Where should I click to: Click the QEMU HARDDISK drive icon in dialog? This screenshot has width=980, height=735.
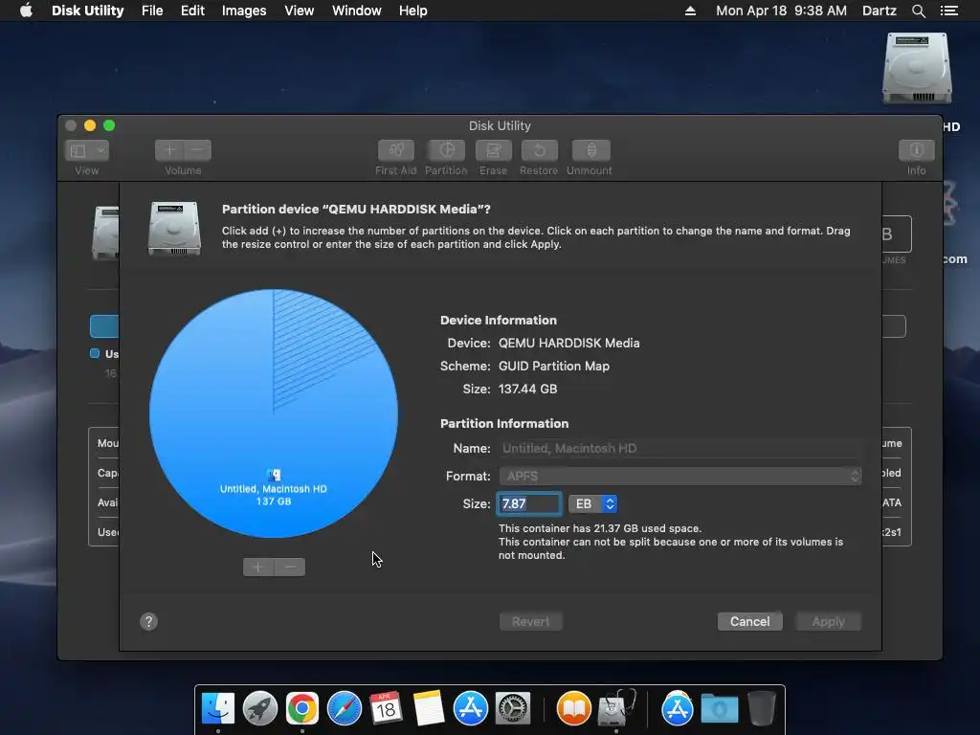174,229
